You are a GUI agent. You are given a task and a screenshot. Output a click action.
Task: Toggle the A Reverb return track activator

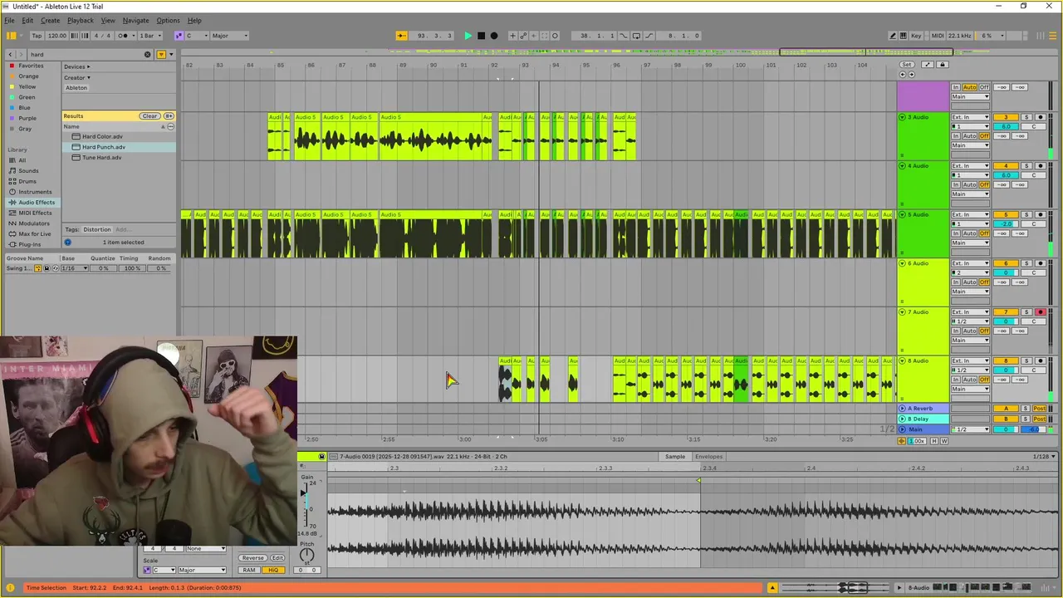[1006, 409]
